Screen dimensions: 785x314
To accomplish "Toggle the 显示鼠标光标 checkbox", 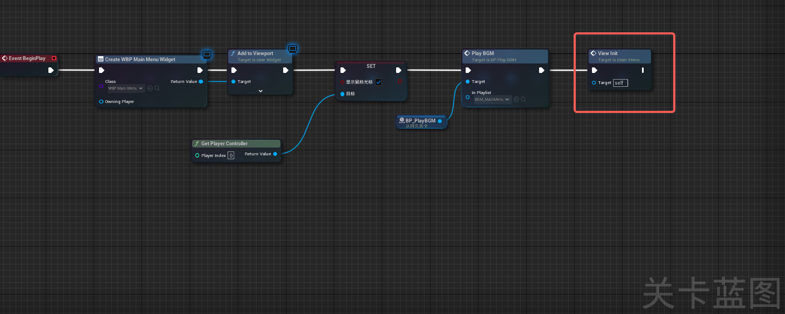I will pyautogui.click(x=378, y=82).
